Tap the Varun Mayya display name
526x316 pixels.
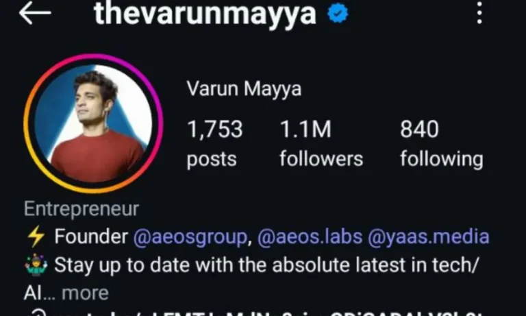point(244,89)
